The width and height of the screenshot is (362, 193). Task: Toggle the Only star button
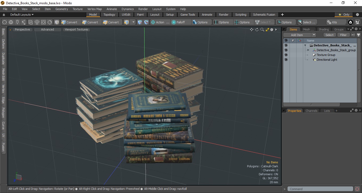coord(344,15)
